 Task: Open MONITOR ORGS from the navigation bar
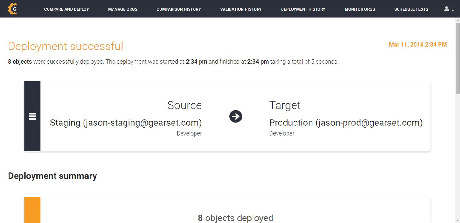(x=359, y=9)
